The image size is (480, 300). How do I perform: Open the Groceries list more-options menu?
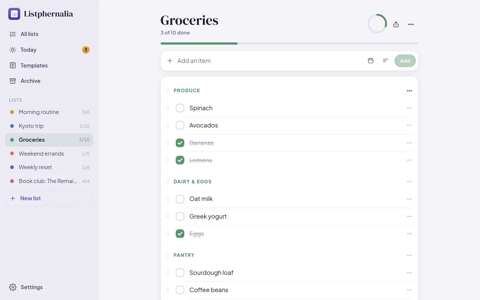coord(411,24)
